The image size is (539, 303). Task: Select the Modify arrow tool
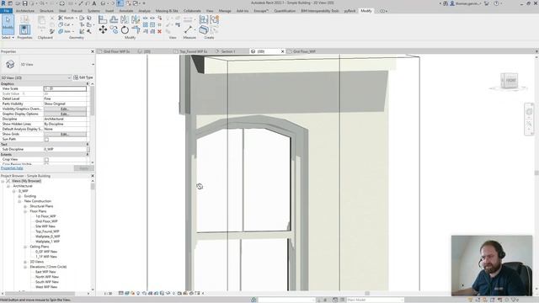tap(8, 24)
